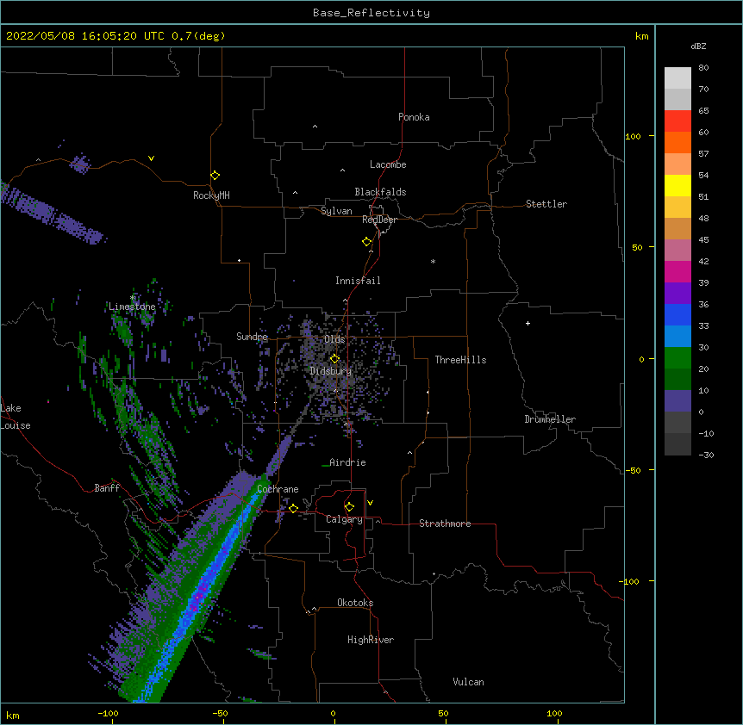Click the caret marker west of Lacombe
Screen dimensions: 743x725
pyautogui.click(x=342, y=170)
